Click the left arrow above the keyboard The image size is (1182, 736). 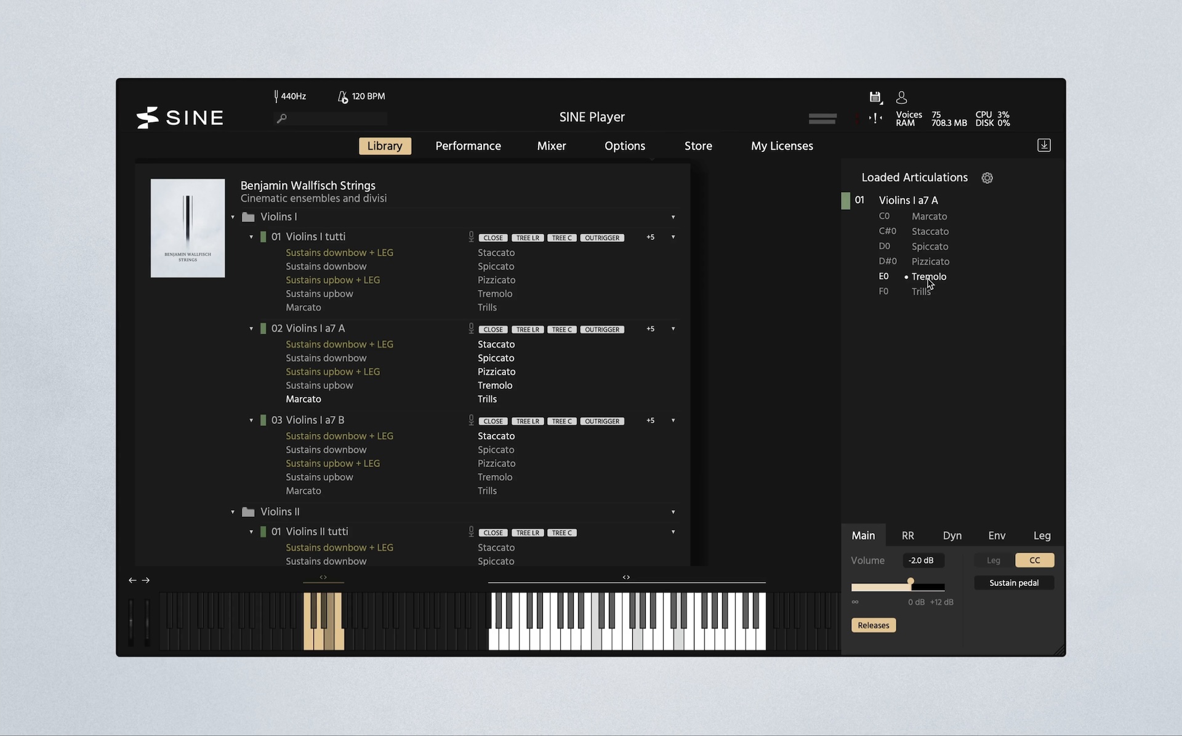[x=132, y=580]
